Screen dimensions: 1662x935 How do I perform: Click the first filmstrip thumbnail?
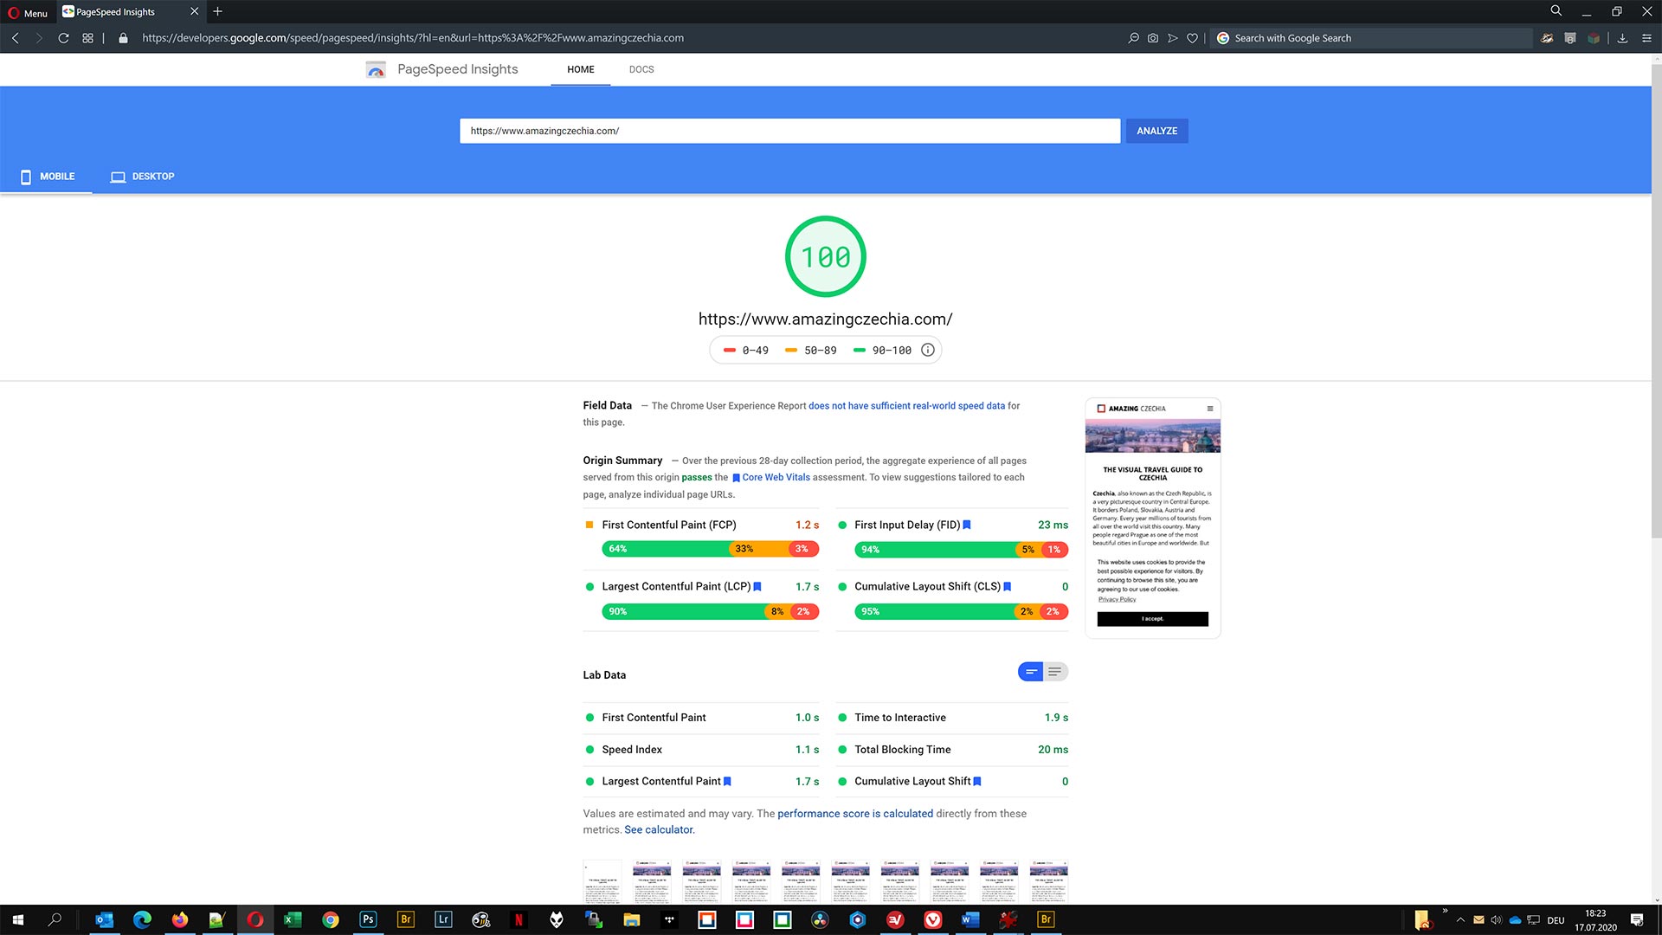[x=602, y=882]
